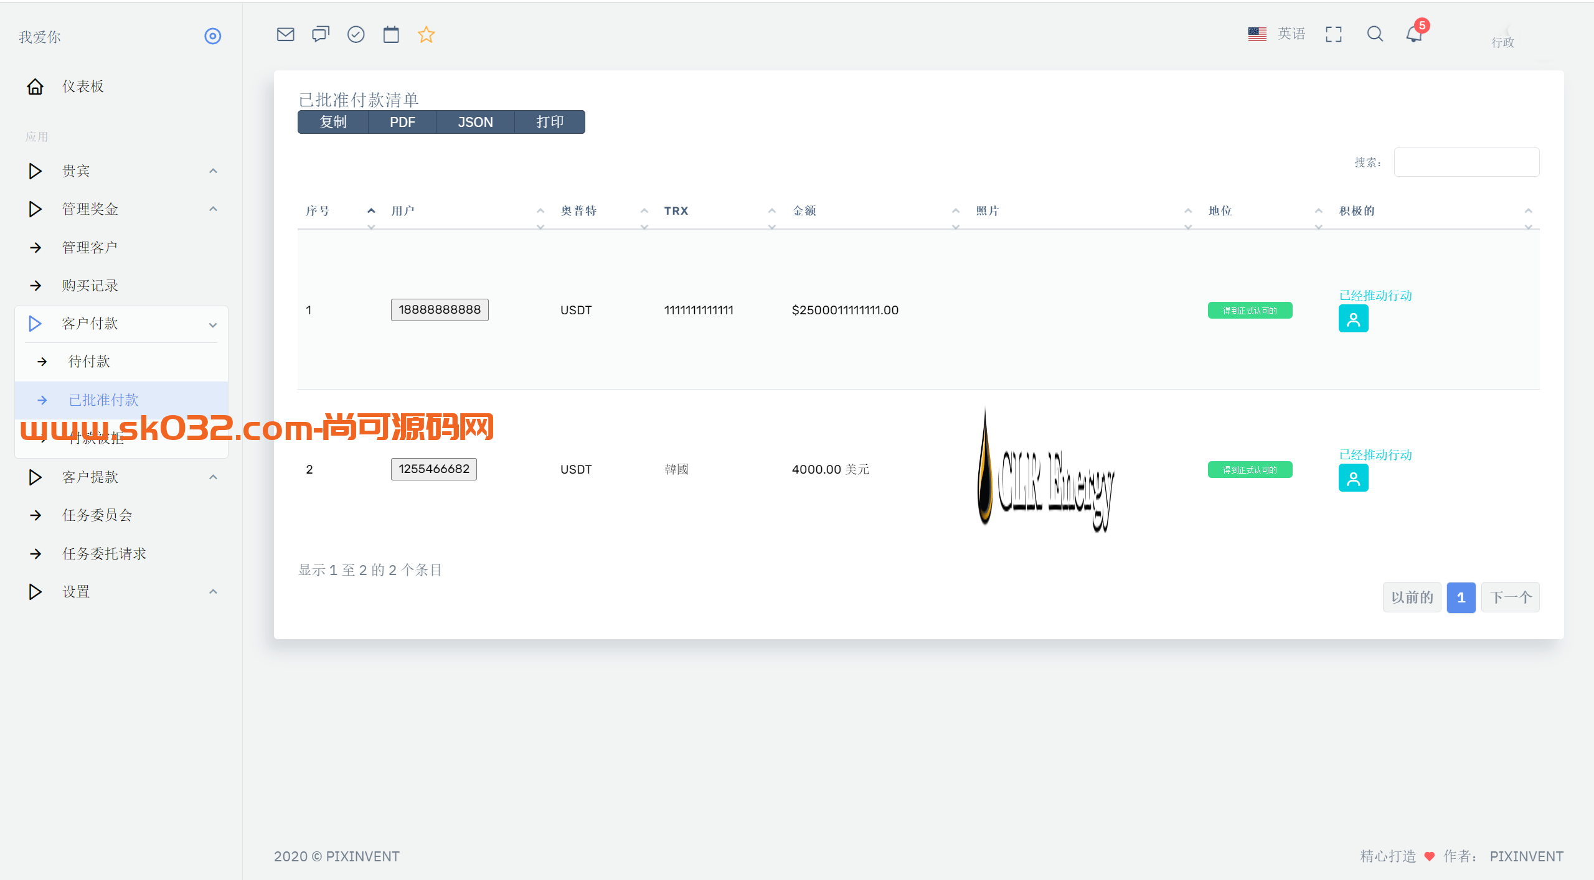Open the search magnifier icon

[1375, 34]
